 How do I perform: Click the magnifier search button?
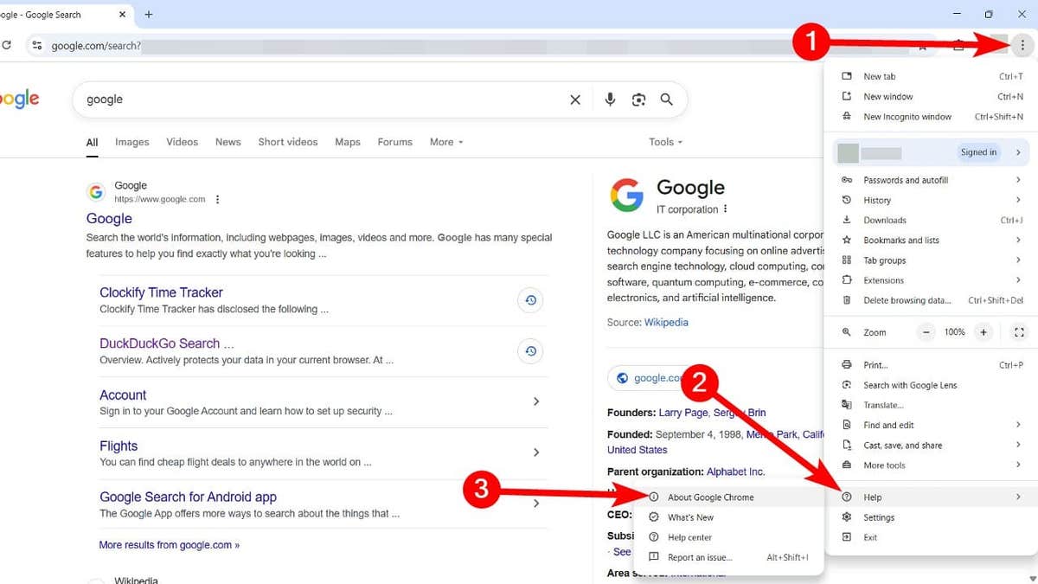(x=666, y=99)
